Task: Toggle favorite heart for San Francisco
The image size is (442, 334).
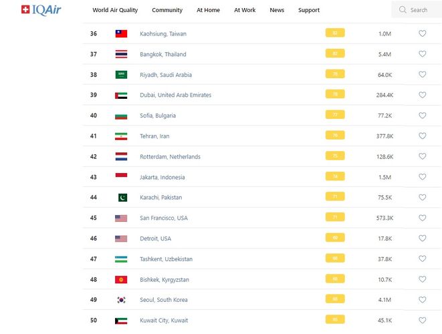Action: pos(422,218)
